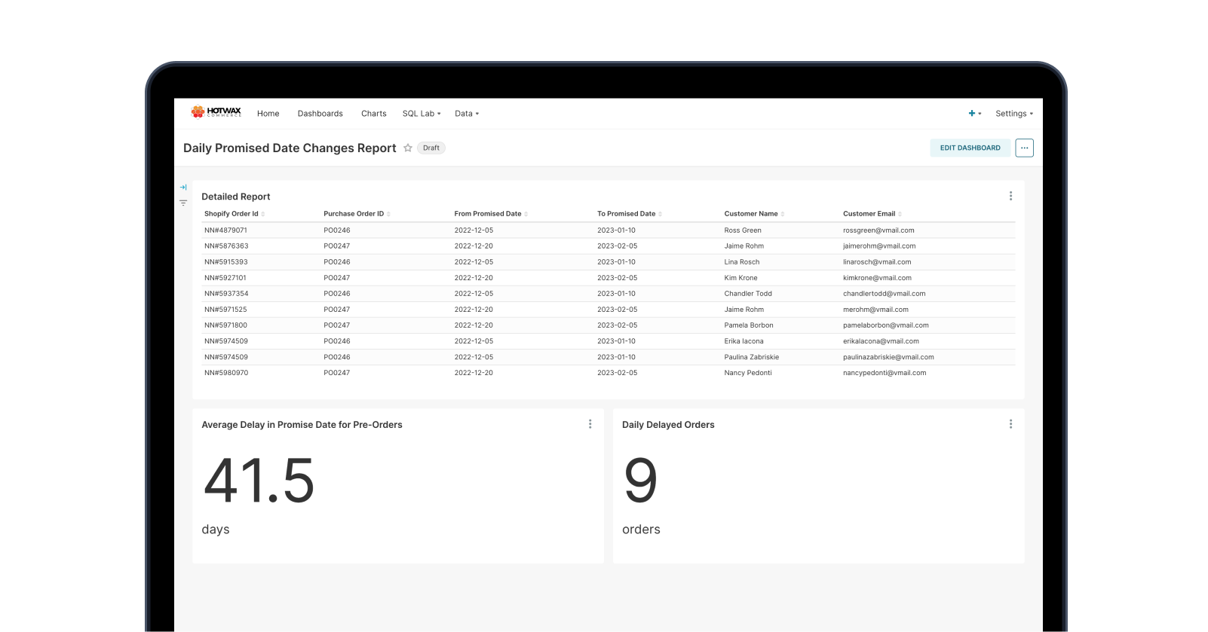Image resolution: width=1208 pixels, height=632 pixels.
Task: Sort by Customer Name column
Action: tap(754, 214)
